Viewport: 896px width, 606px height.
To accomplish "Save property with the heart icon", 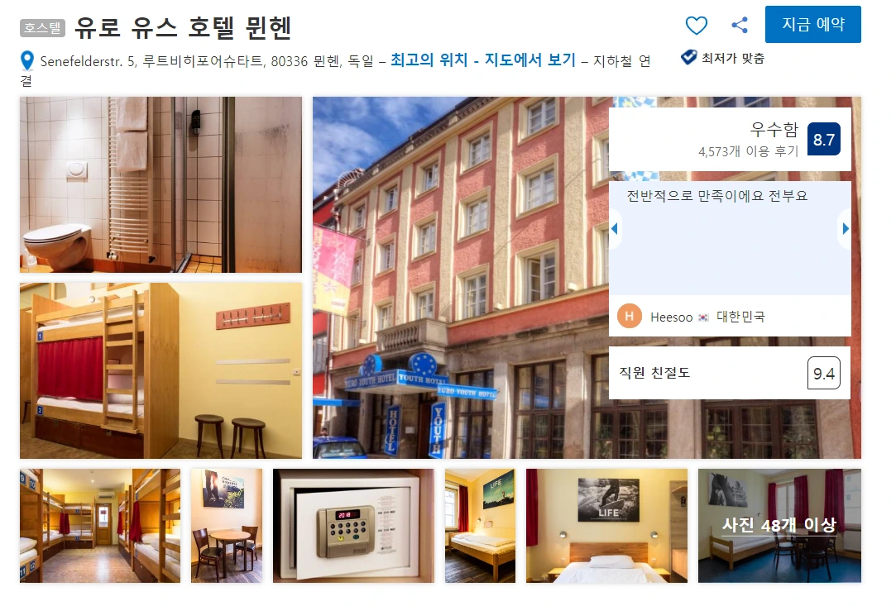I will click(696, 25).
